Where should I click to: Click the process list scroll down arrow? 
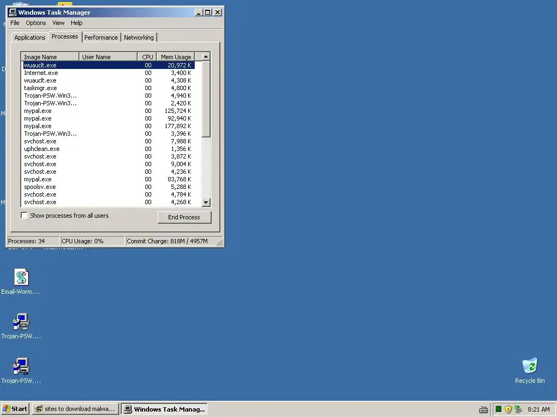coord(206,203)
